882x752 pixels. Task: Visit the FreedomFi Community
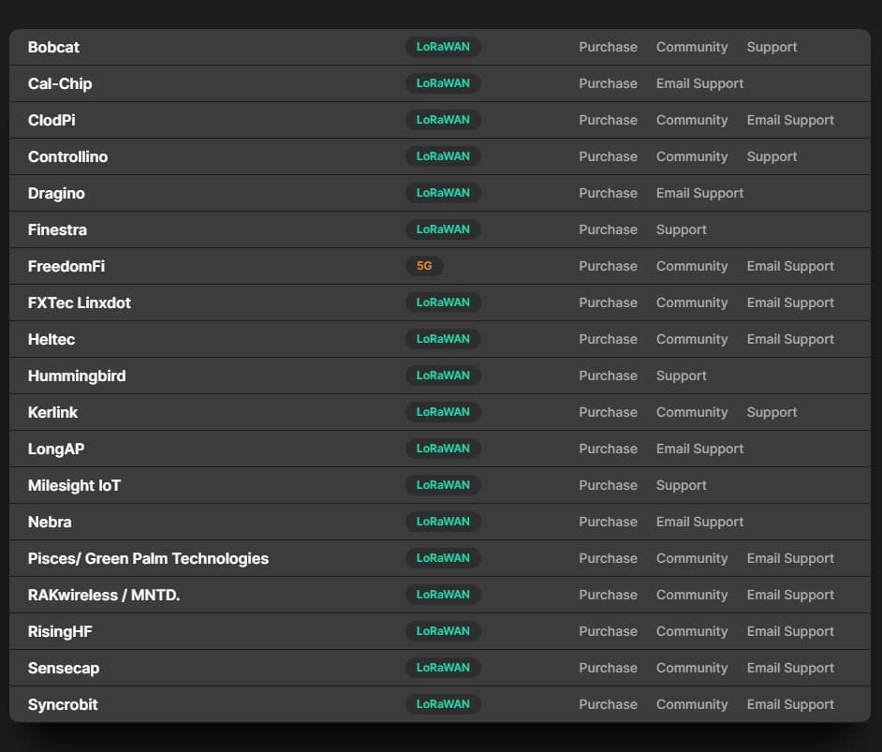[x=692, y=267]
